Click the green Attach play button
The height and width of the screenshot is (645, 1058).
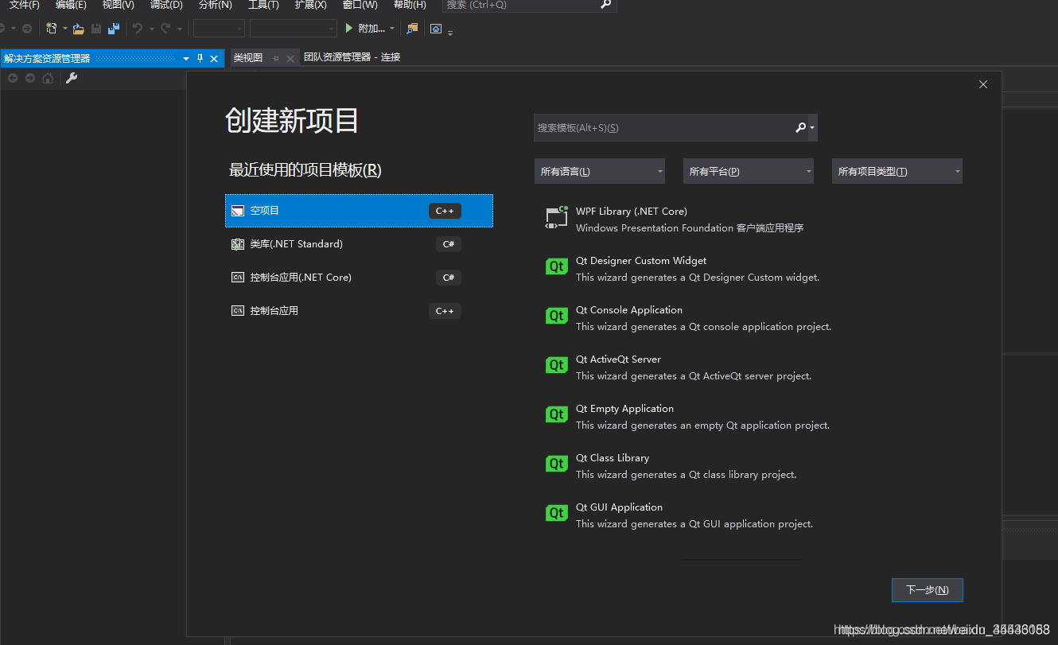348,29
